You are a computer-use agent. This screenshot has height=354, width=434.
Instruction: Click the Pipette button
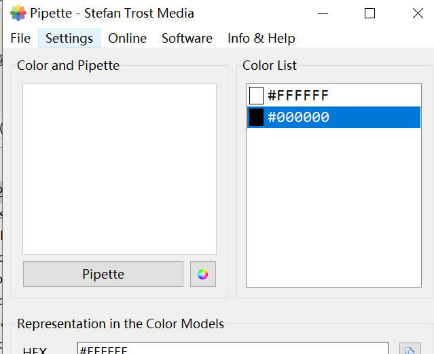click(x=103, y=274)
